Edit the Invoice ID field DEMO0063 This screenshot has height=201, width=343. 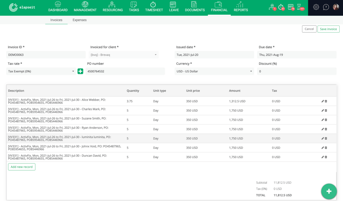(x=46, y=55)
